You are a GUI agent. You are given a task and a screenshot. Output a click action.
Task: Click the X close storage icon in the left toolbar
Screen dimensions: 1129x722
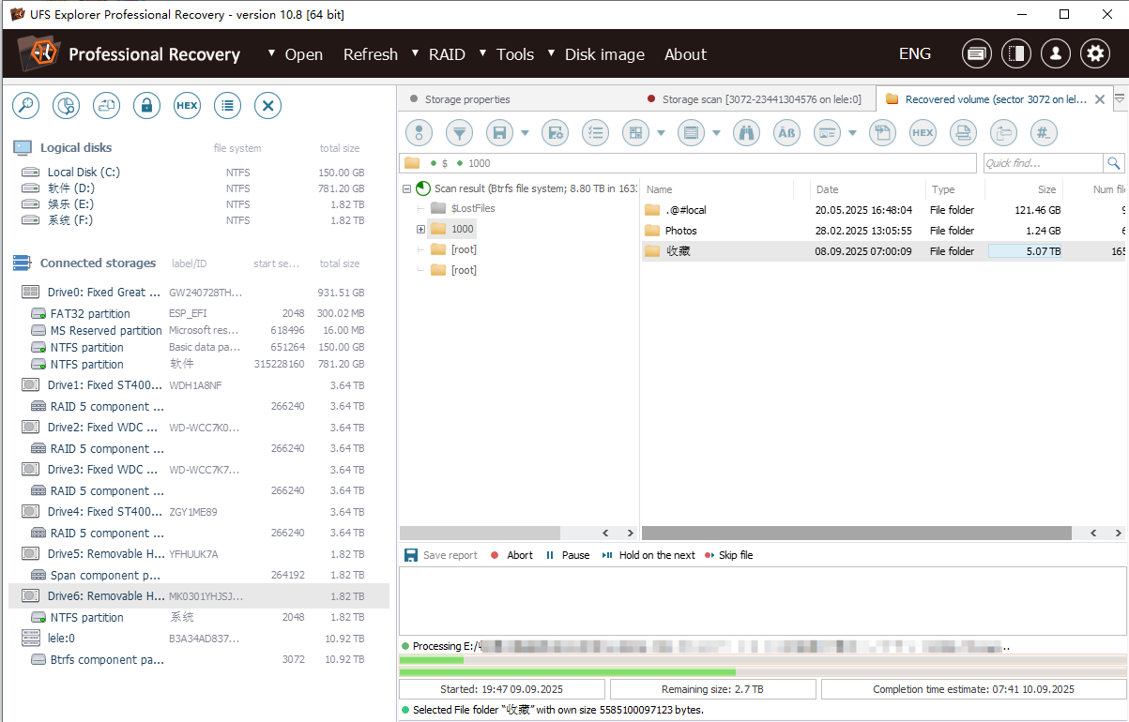coord(267,105)
